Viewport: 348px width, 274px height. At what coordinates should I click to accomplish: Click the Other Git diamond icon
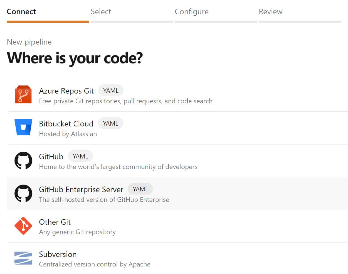(23, 226)
